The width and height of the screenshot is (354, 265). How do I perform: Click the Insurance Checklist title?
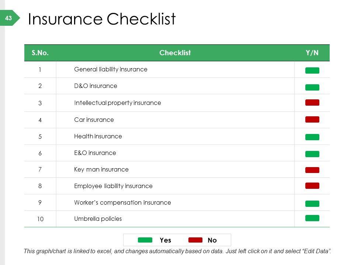102,19
